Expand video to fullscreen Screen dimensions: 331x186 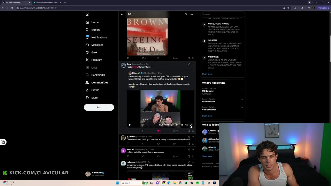pyautogui.click(x=191, y=125)
